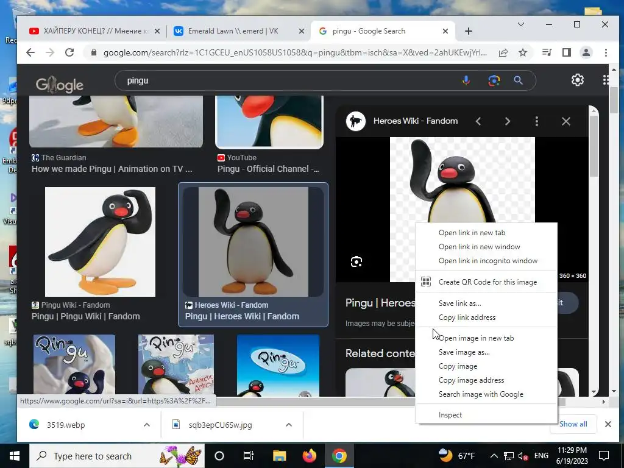
Task: Open Chrome profile avatar
Action: pos(586,52)
